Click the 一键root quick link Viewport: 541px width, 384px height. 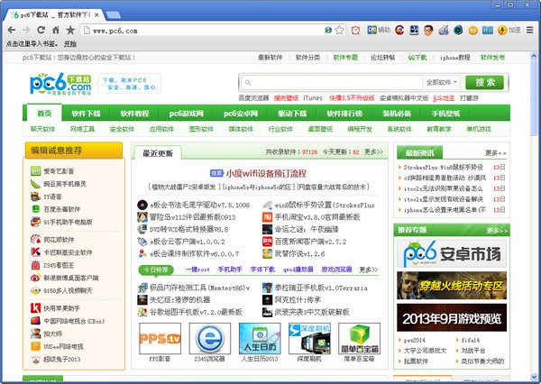click(x=197, y=270)
